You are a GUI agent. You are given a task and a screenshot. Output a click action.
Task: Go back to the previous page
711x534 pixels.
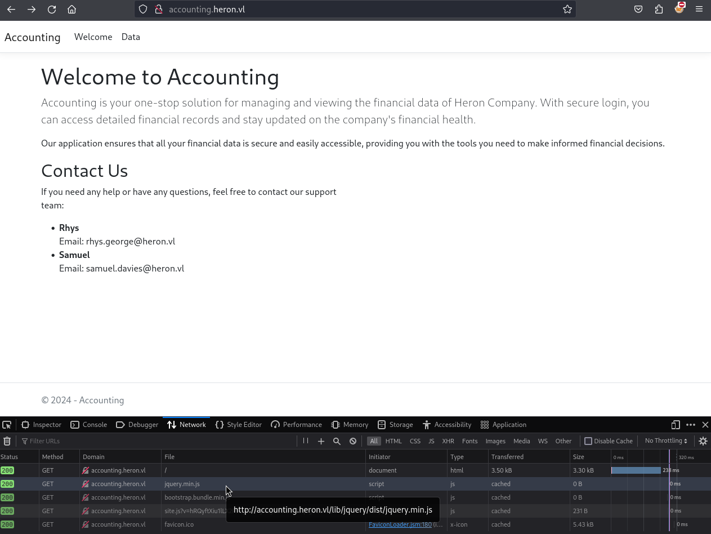(11, 9)
